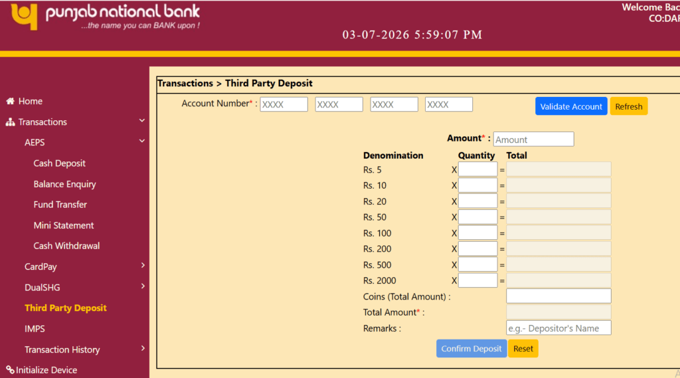Click the Remarks input field

pyautogui.click(x=558, y=328)
